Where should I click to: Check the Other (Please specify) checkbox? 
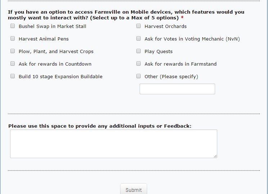pyautogui.click(x=138, y=76)
